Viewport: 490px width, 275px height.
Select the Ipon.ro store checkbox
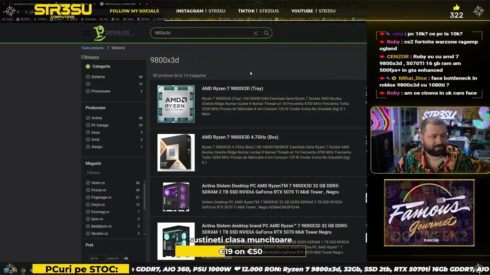coord(88,219)
